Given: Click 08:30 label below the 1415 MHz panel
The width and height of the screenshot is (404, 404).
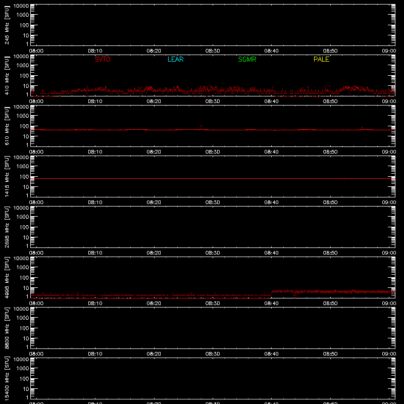Looking at the screenshot, I should [213, 203].
